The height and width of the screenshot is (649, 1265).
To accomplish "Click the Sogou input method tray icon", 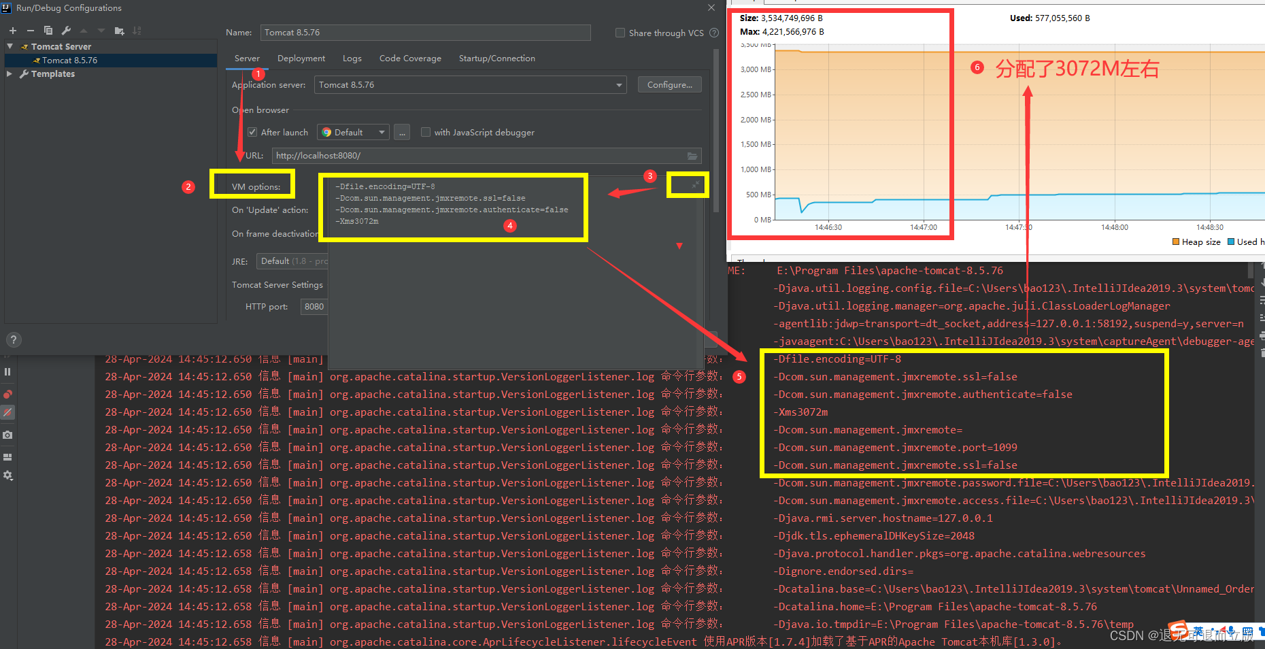I will pos(1178,631).
